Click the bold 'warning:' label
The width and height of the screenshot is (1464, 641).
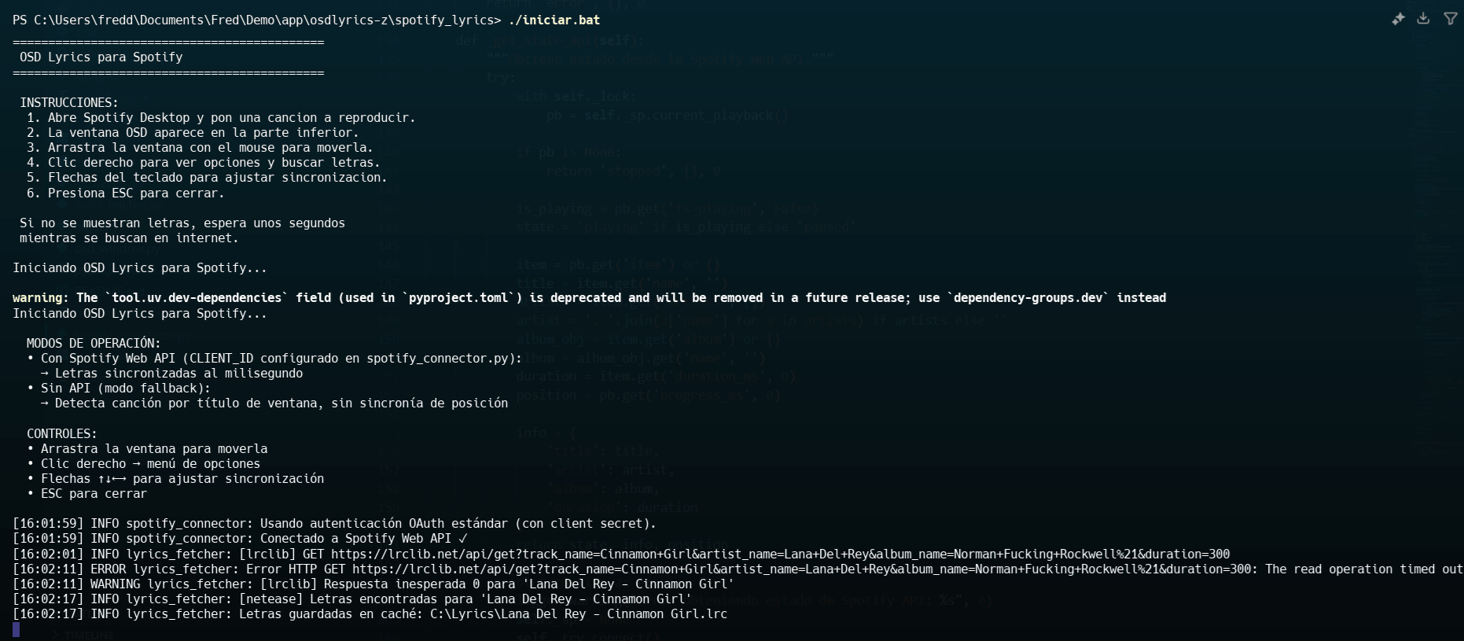pyautogui.click(x=41, y=297)
